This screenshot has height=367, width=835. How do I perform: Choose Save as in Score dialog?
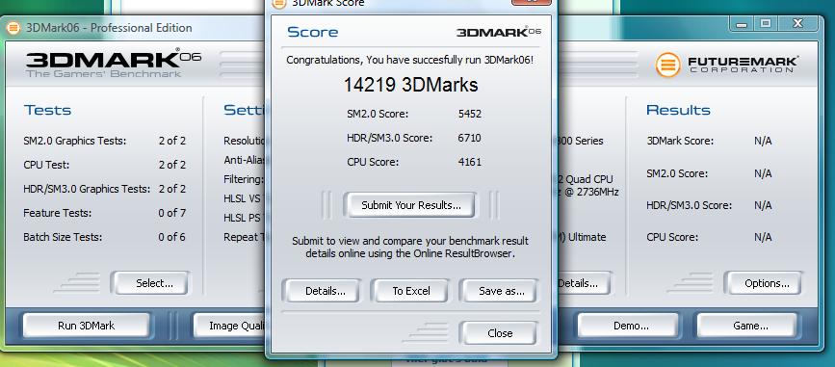501,291
